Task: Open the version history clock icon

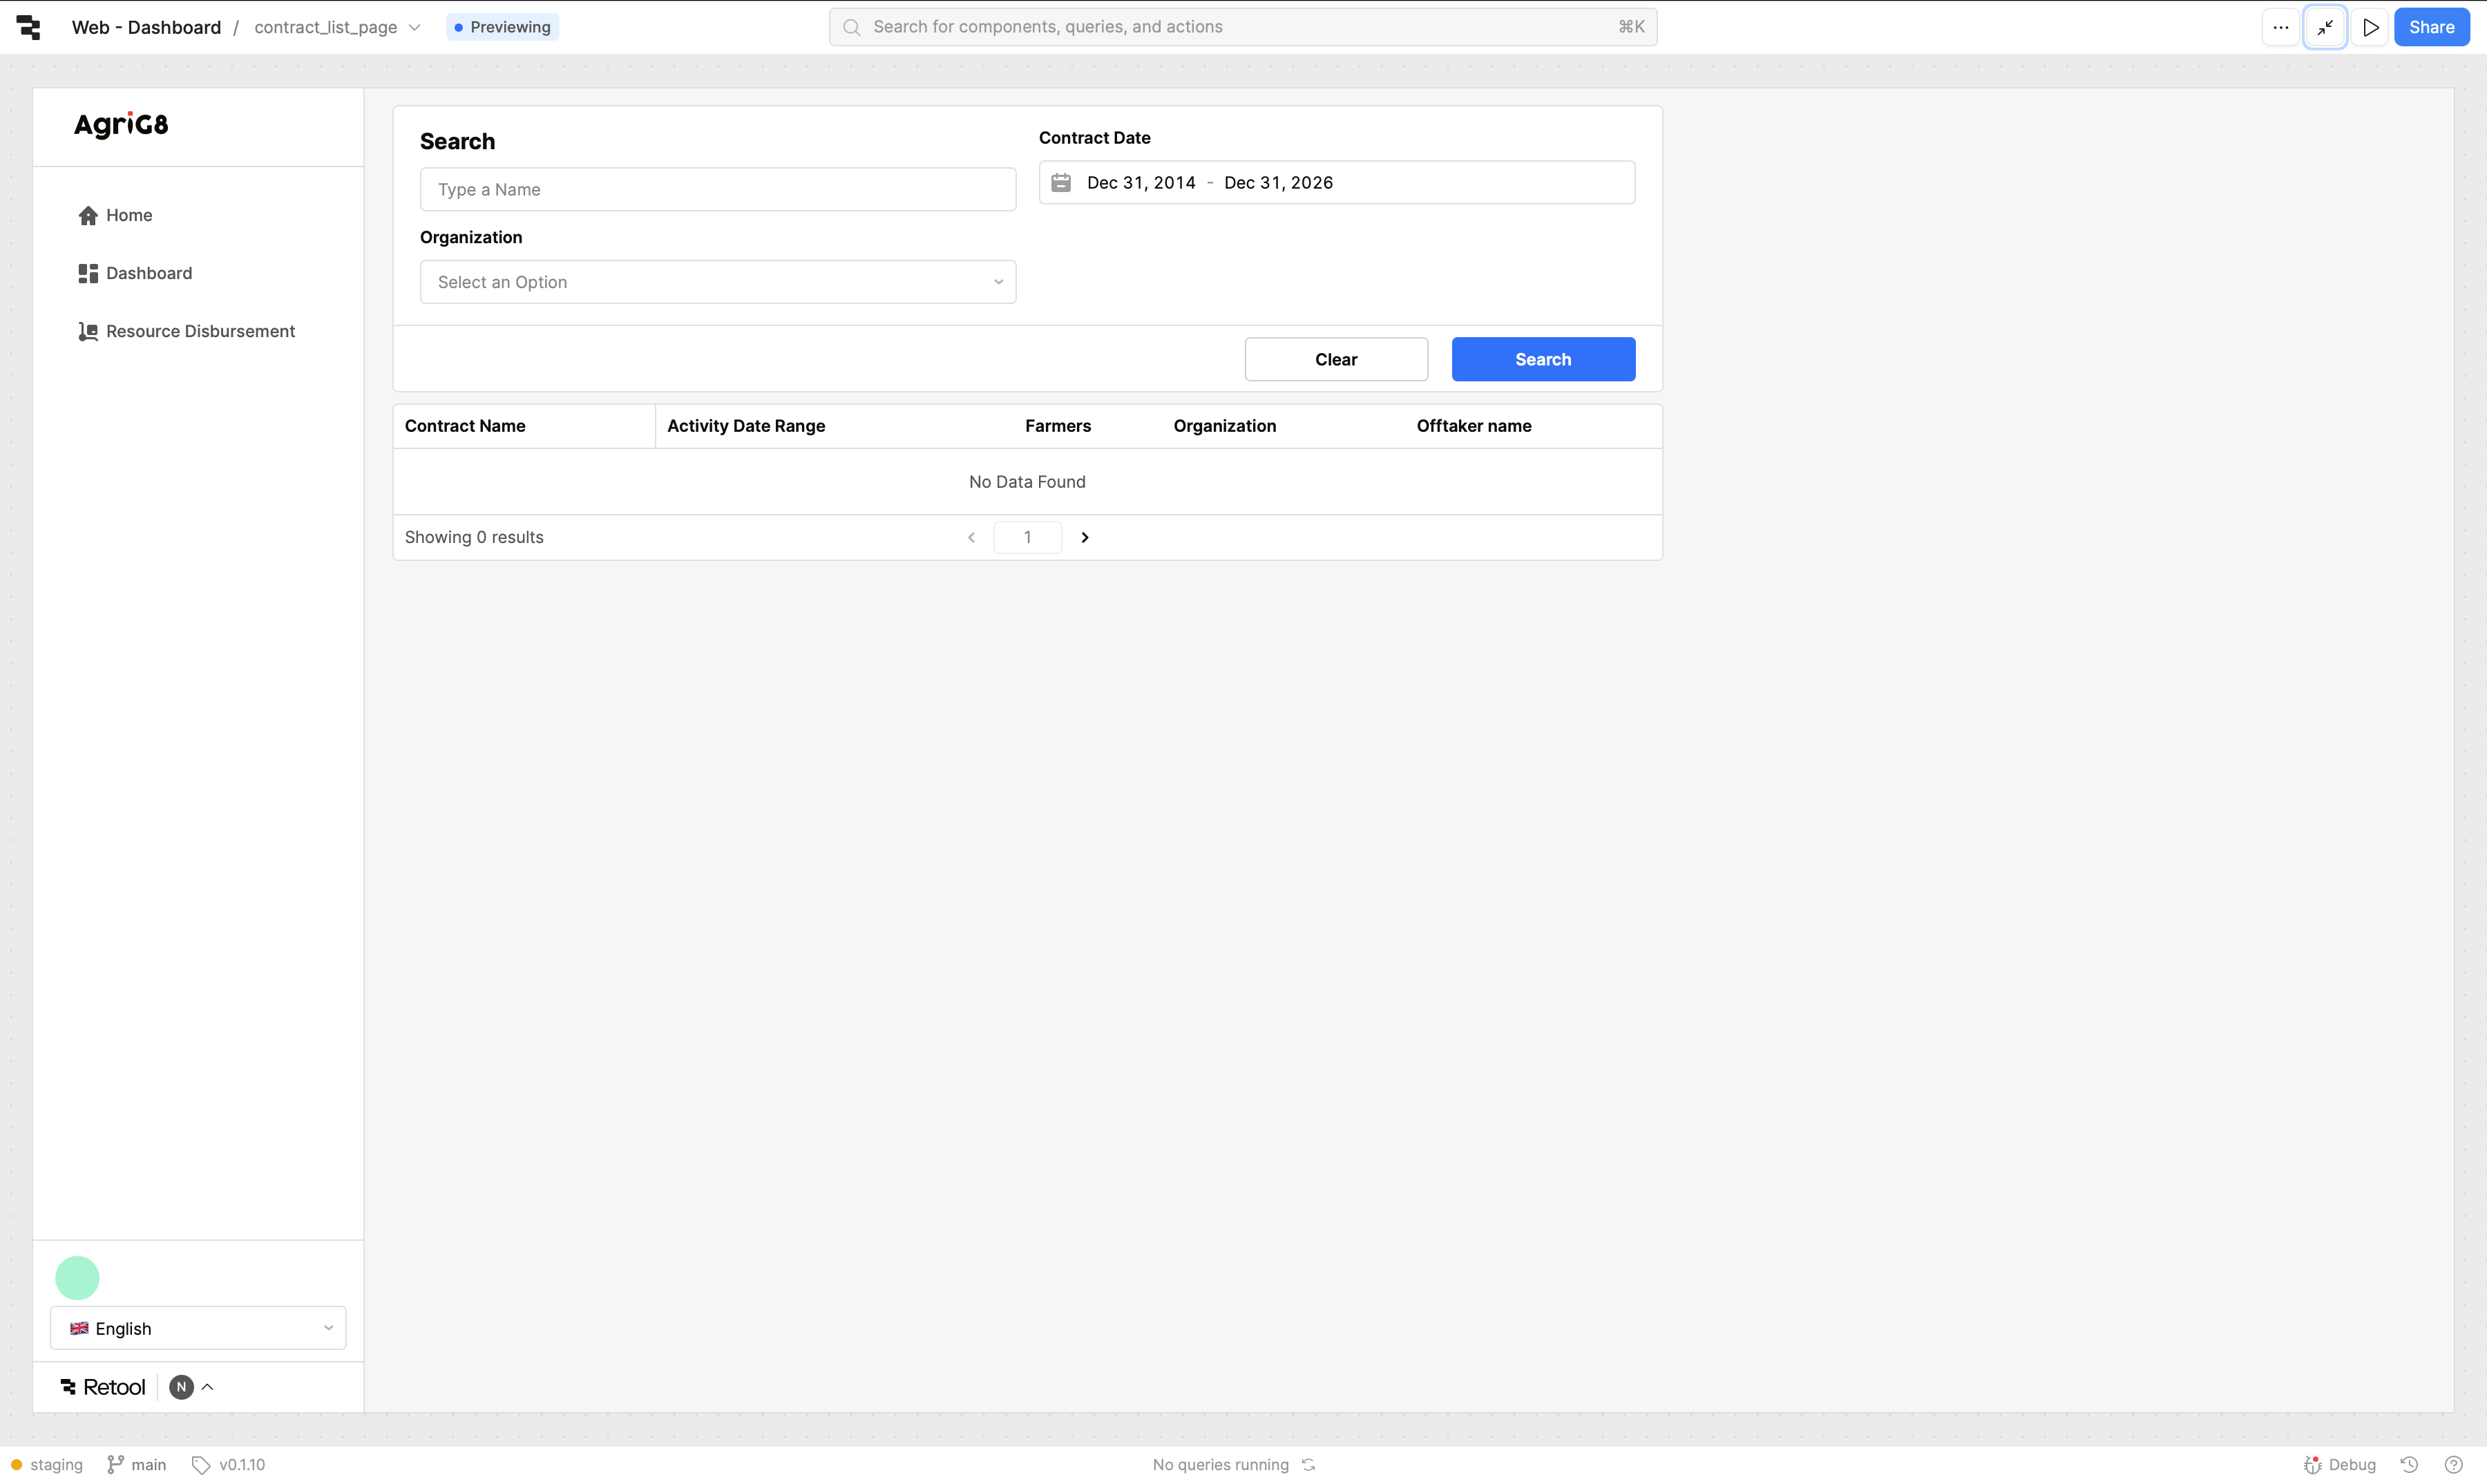Action: 2409,1464
